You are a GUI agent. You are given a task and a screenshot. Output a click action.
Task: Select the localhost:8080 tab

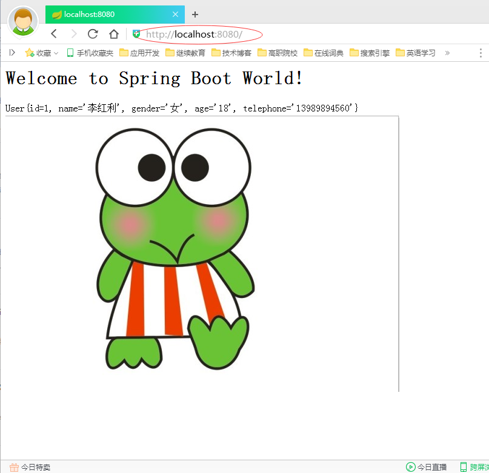pos(115,15)
